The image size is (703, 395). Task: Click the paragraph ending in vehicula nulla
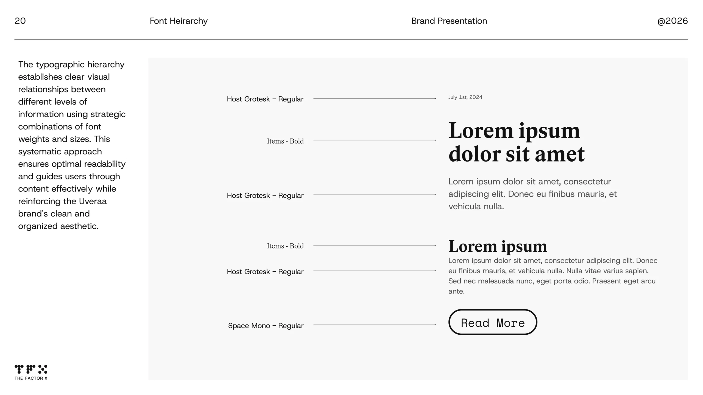click(532, 194)
